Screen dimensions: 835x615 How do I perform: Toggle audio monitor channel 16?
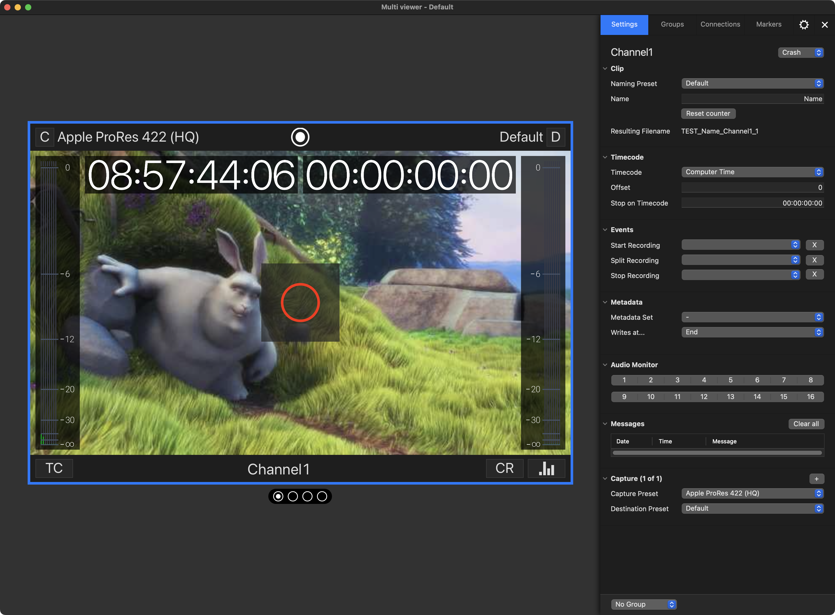click(810, 397)
